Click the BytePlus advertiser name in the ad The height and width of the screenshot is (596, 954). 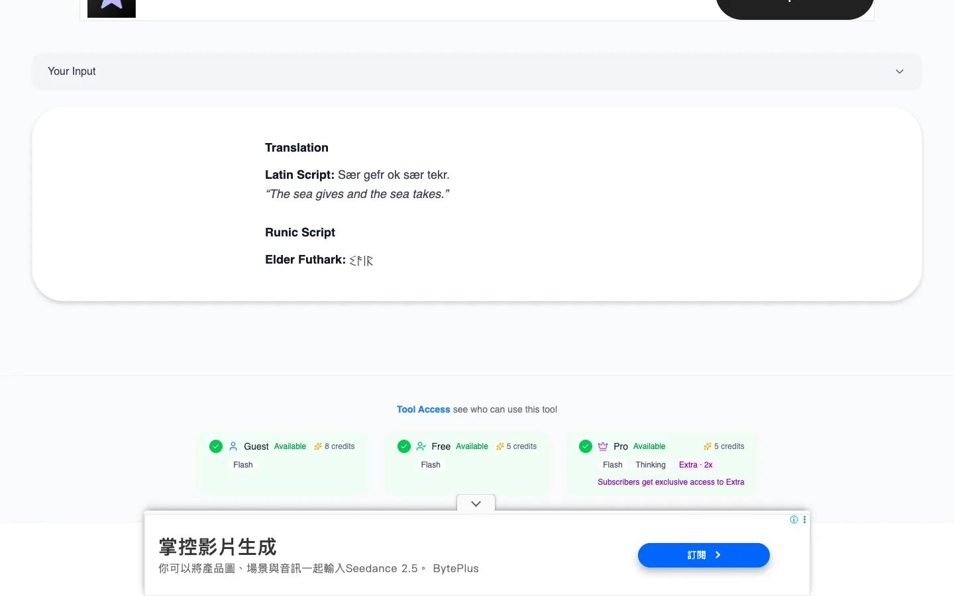(456, 568)
